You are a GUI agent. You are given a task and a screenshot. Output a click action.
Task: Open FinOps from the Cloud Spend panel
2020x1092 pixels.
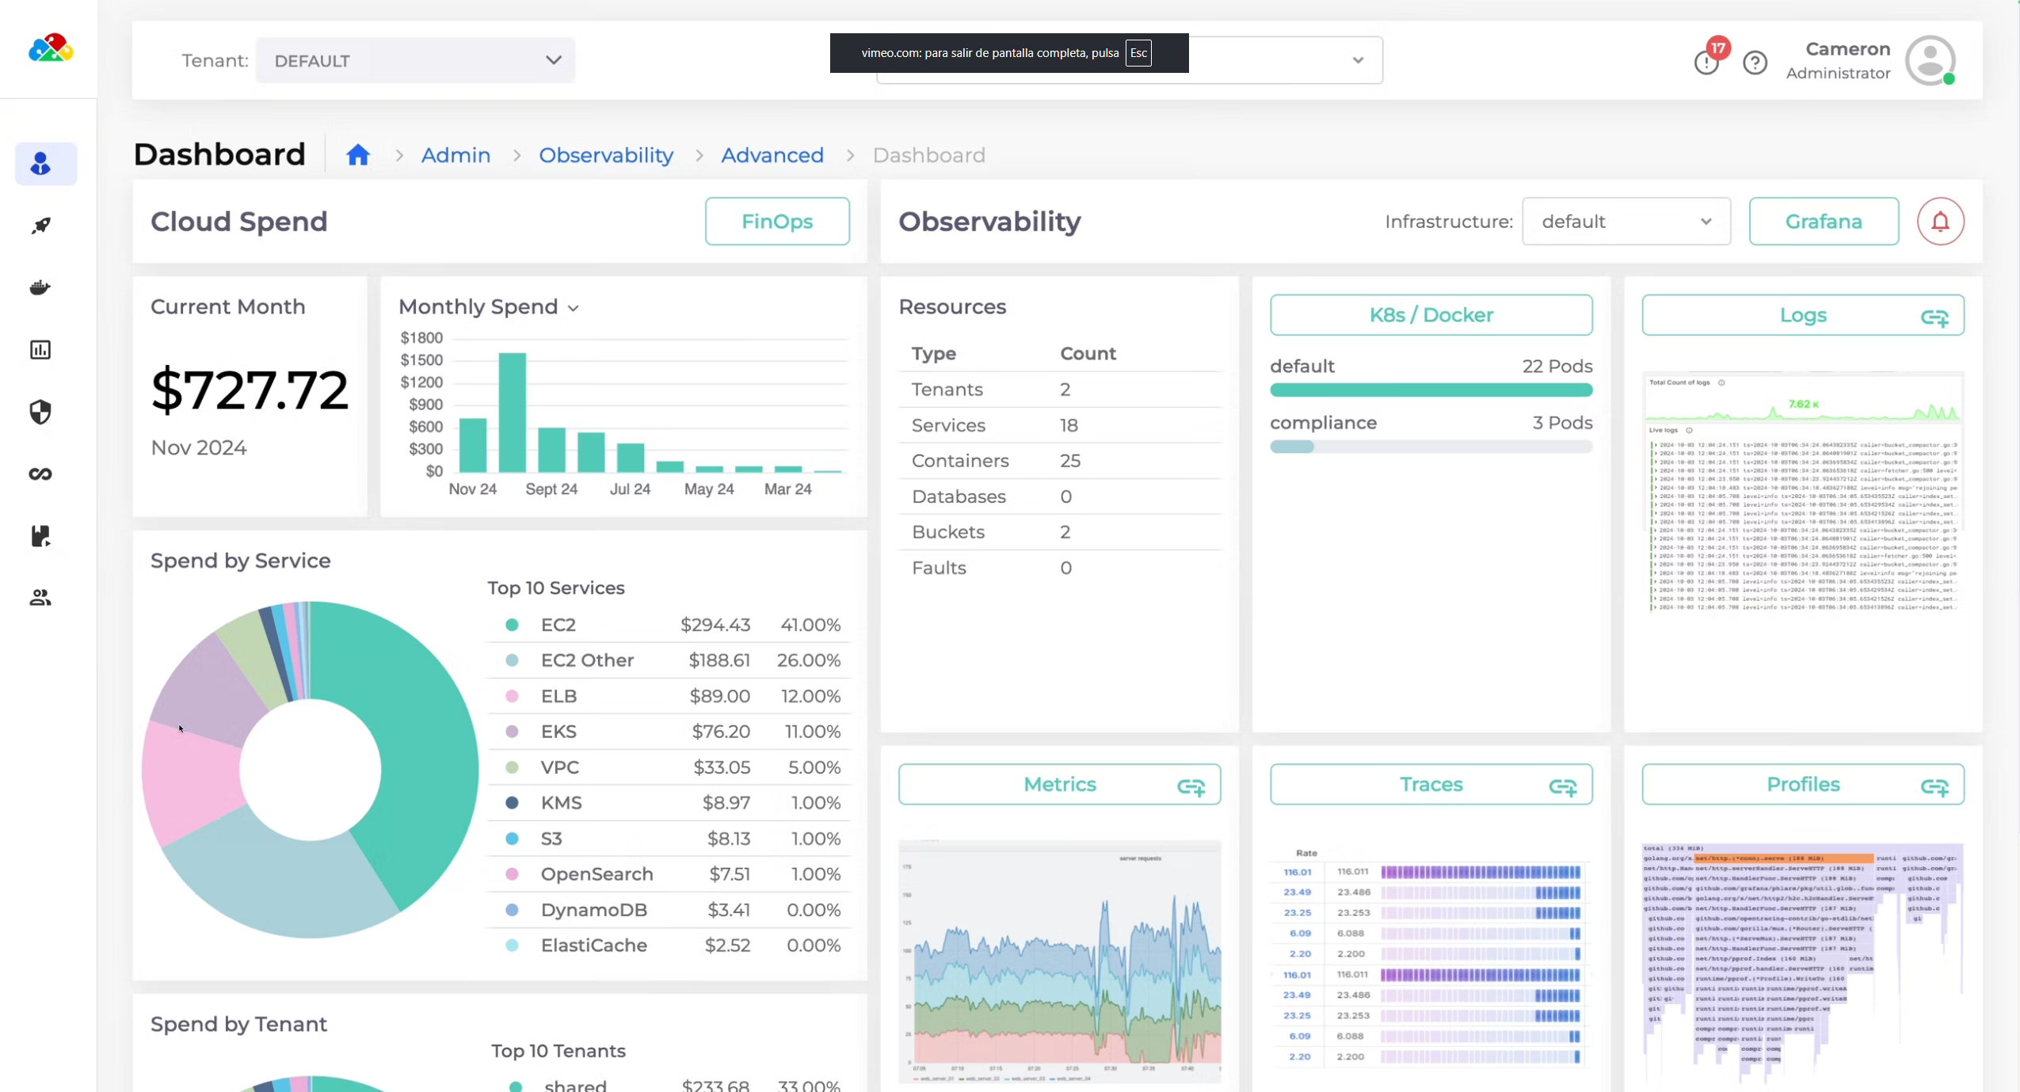pyautogui.click(x=776, y=221)
